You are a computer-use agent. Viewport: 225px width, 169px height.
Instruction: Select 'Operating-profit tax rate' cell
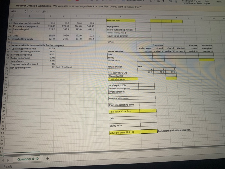(27, 48)
